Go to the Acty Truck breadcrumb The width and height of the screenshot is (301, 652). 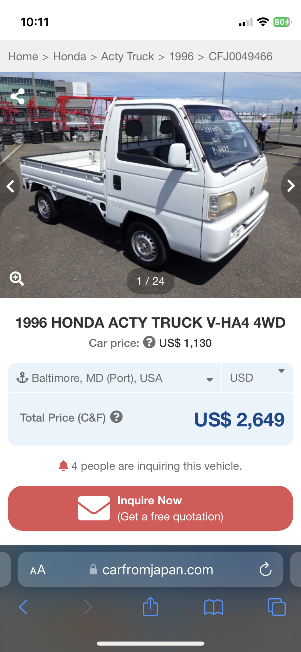point(128,57)
